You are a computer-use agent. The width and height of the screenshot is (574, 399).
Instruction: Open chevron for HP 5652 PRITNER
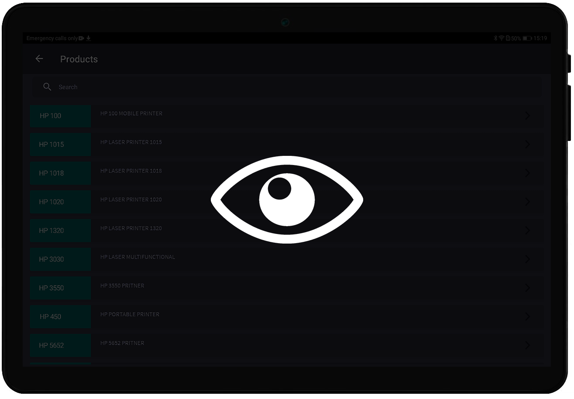click(527, 345)
